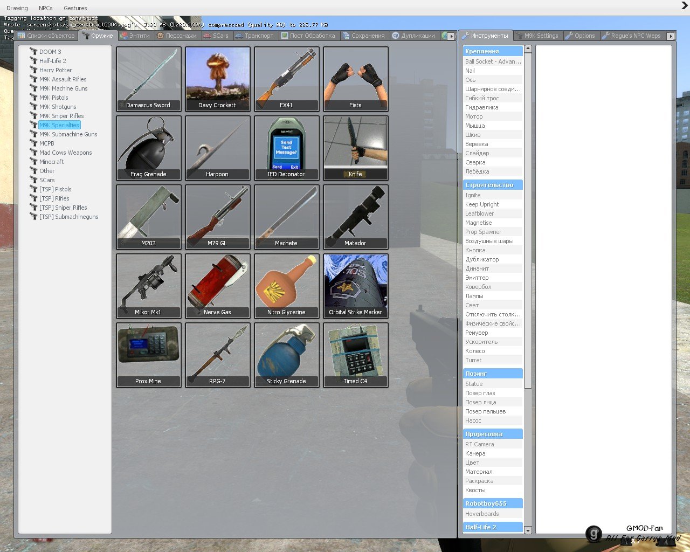Open the Options tab
Screen dimensions: 690x552
581,36
